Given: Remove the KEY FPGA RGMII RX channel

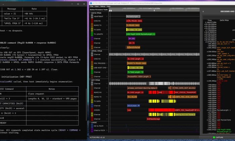Looking at the screenshot, I should click(x=107, y=92).
